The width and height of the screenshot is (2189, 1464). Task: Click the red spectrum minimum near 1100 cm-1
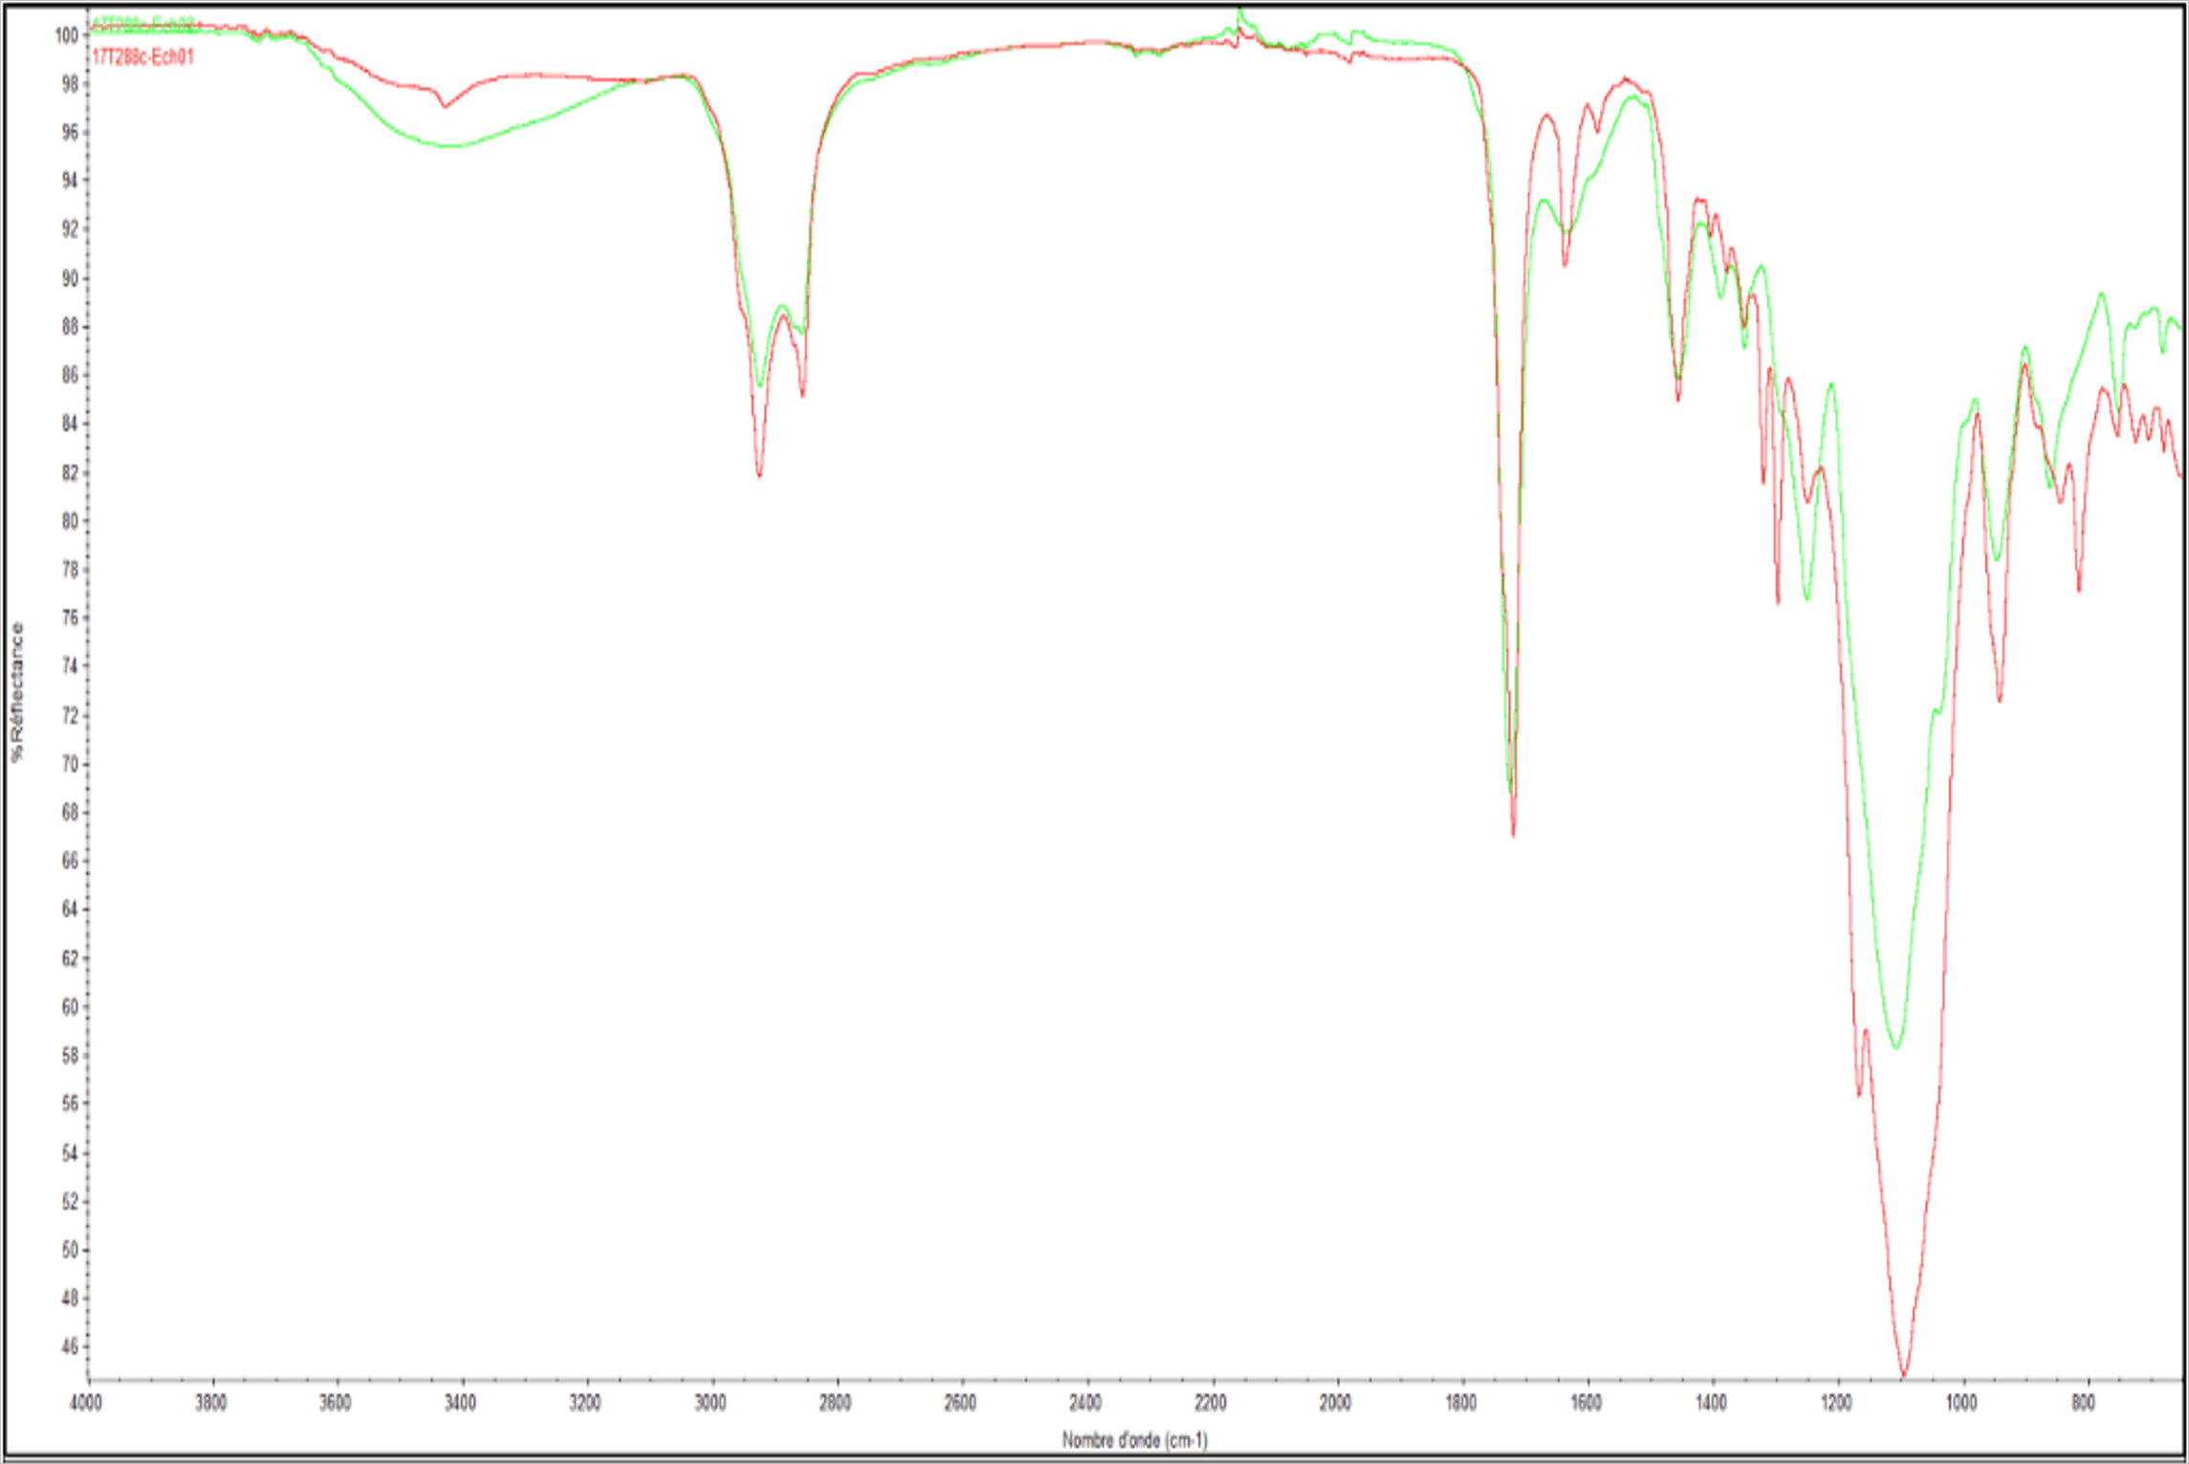coord(1903,1374)
